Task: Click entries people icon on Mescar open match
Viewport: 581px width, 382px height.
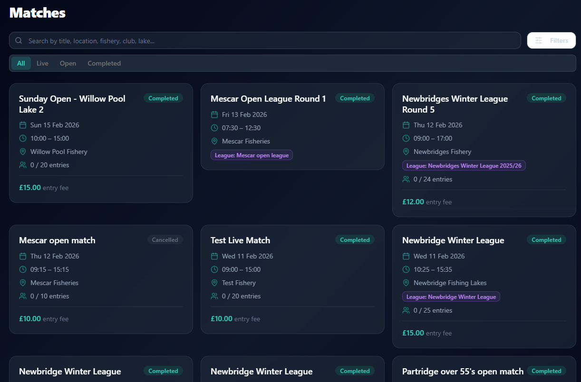Action: point(23,296)
